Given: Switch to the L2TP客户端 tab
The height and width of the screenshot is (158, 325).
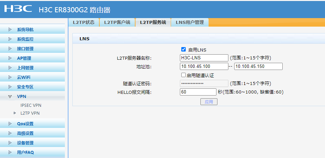Looking at the screenshot, I should click(117, 23).
